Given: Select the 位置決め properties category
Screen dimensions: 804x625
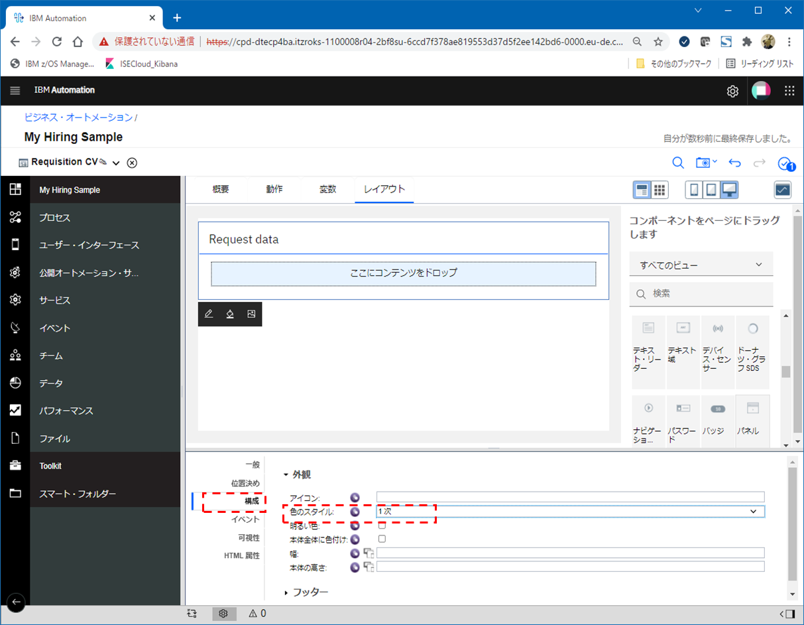Looking at the screenshot, I should pyautogui.click(x=245, y=483).
